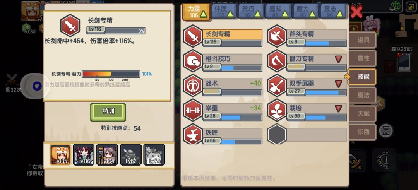Viewport: 418px width, 190px height.
Task: Select the 战术 tactics skill icon
Action: (192, 86)
